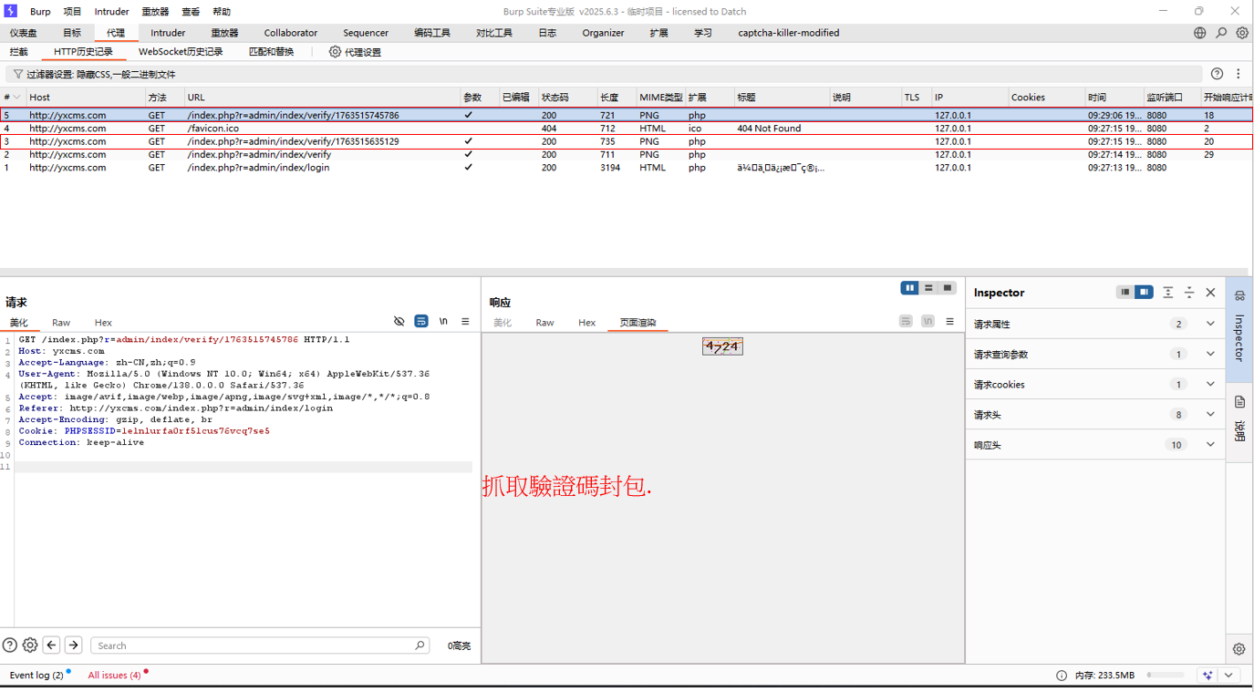Open Event log (2)
This screenshot has height=692, width=1254.
point(36,676)
